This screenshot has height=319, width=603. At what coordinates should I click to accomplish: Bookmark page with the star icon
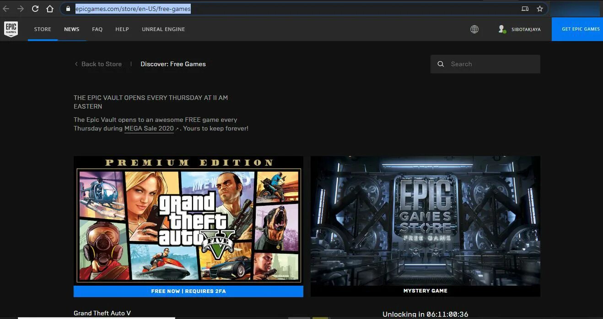point(540,9)
